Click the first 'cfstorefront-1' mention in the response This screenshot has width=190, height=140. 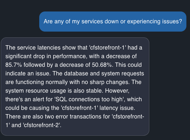pos(108,47)
